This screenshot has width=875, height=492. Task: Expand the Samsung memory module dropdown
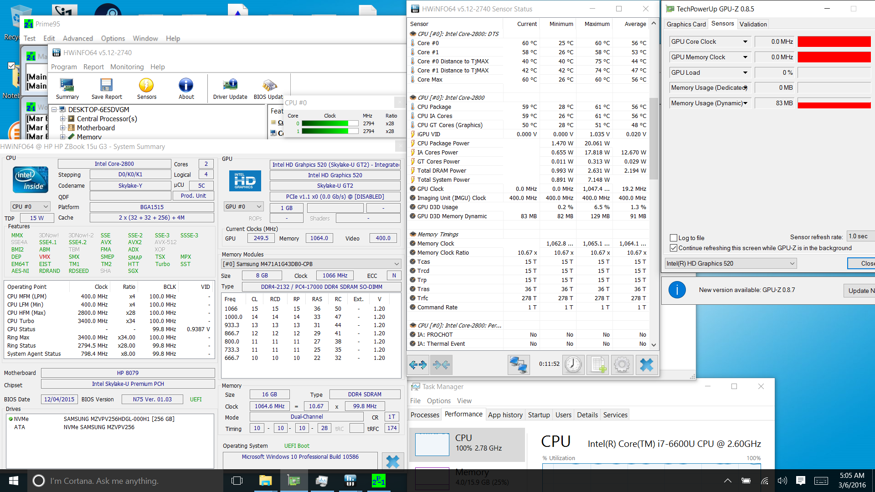[x=396, y=264]
